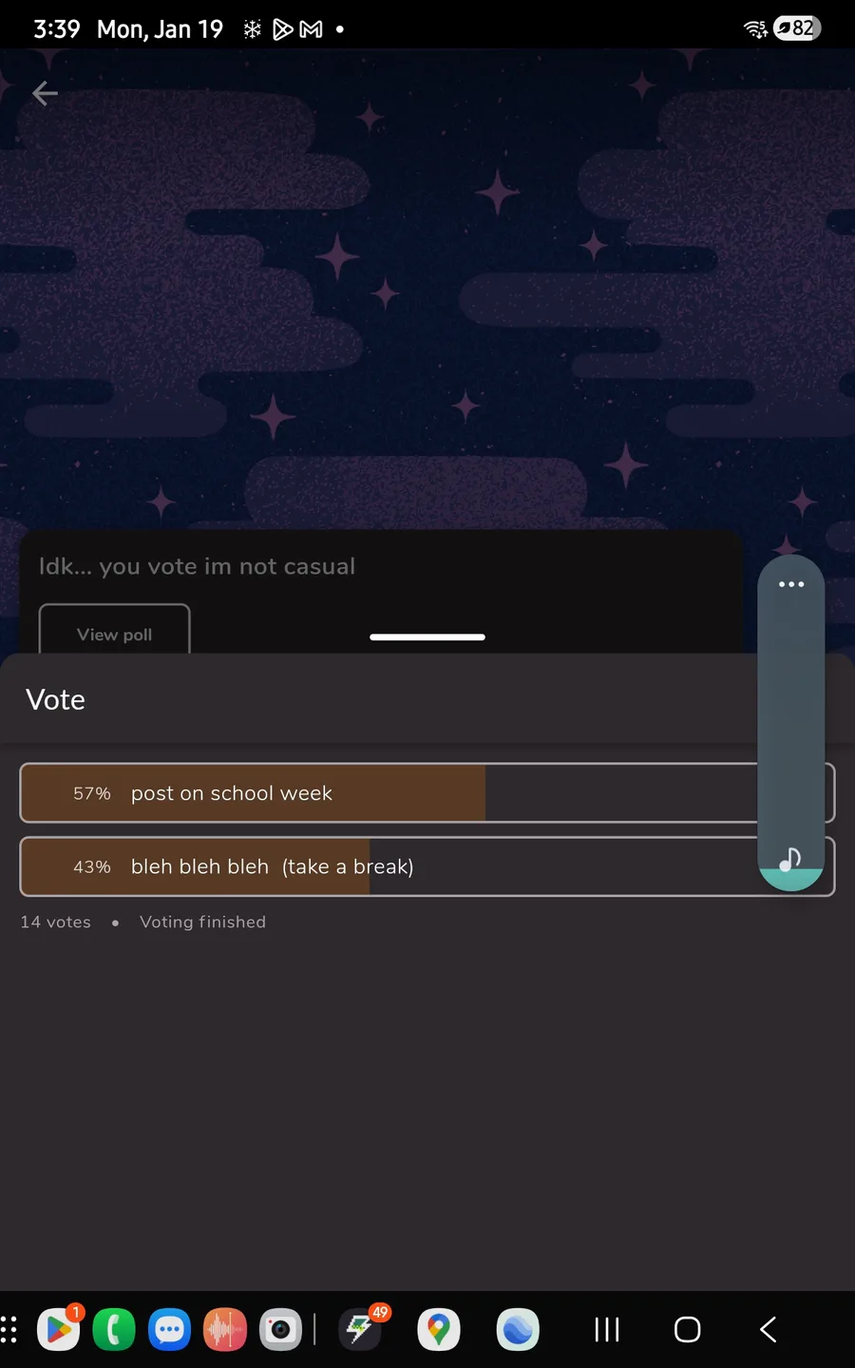Image resolution: width=855 pixels, height=1368 pixels.
Task: Tap the battery indicator in status bar
Action: 796,28
